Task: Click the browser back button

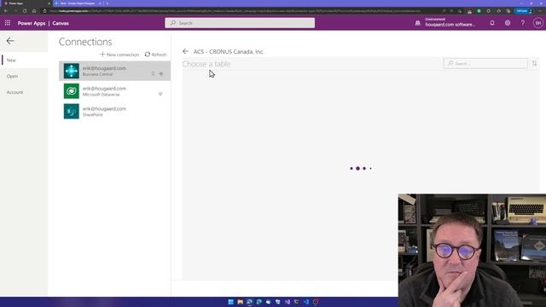Action: 6,11
